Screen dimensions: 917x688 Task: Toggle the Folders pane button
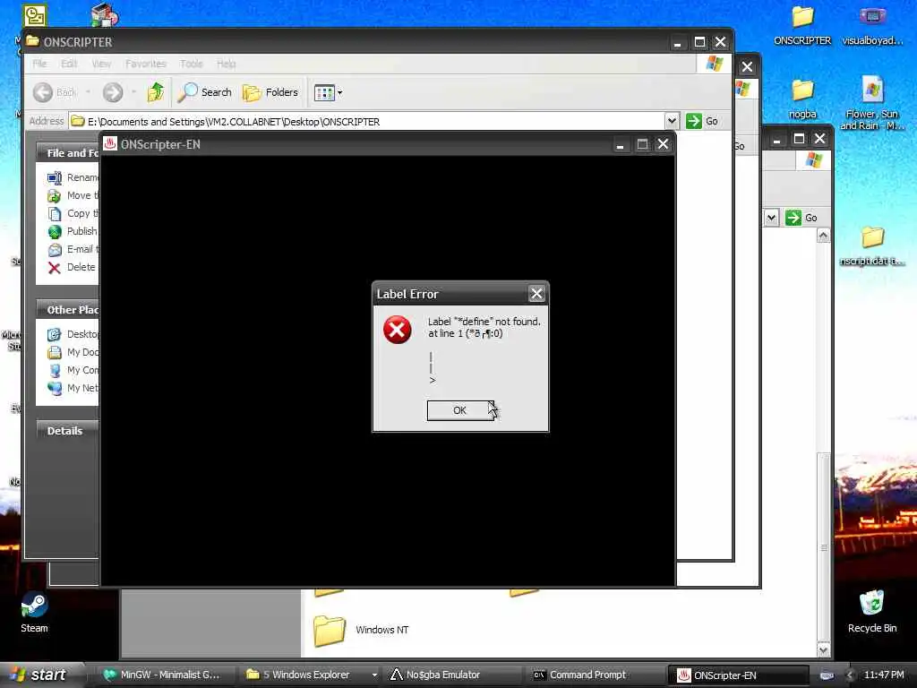tap(270, 92)
